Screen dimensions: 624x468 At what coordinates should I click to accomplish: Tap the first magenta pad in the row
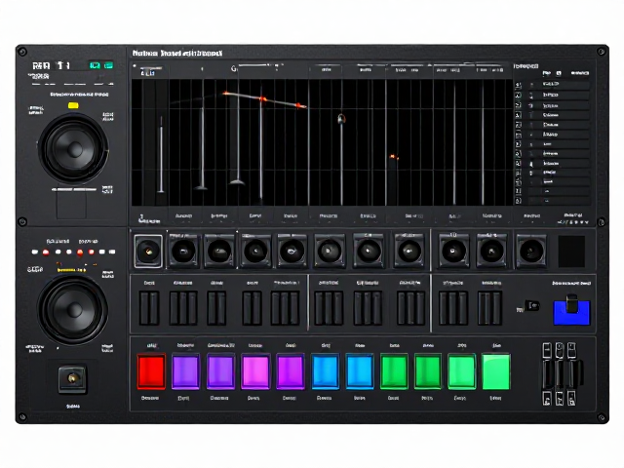click(255, 371)
